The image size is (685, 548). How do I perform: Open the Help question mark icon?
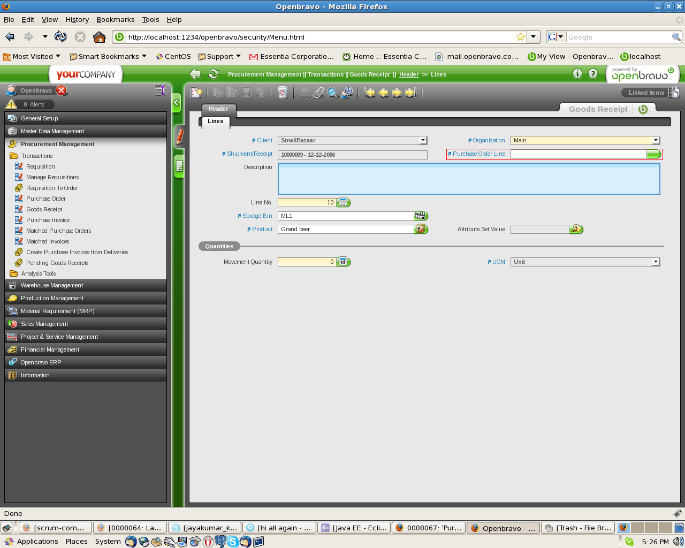pyautogui.click(x=593, y=74)
